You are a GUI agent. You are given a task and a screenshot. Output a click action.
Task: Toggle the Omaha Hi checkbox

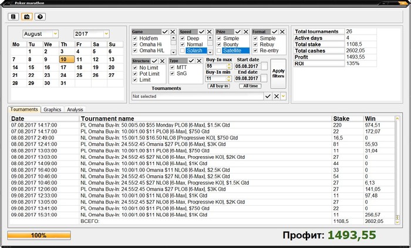[x=135, y=45]
